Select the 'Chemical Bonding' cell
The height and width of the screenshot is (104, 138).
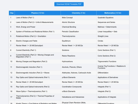point(78,27)
